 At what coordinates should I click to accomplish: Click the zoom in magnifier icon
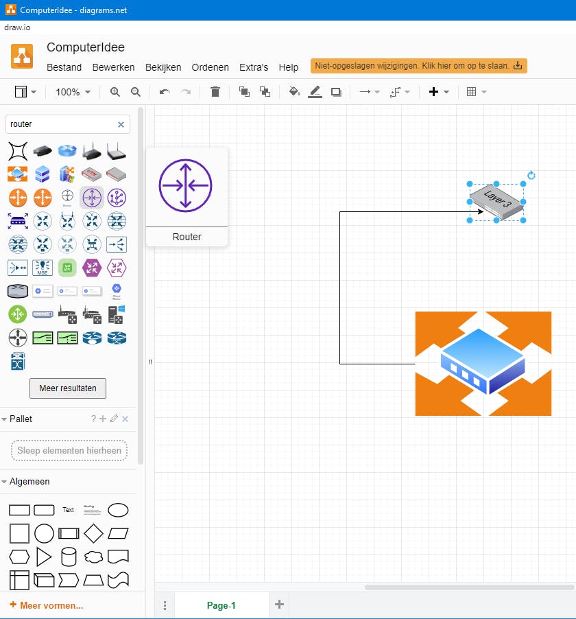(115, 92)
